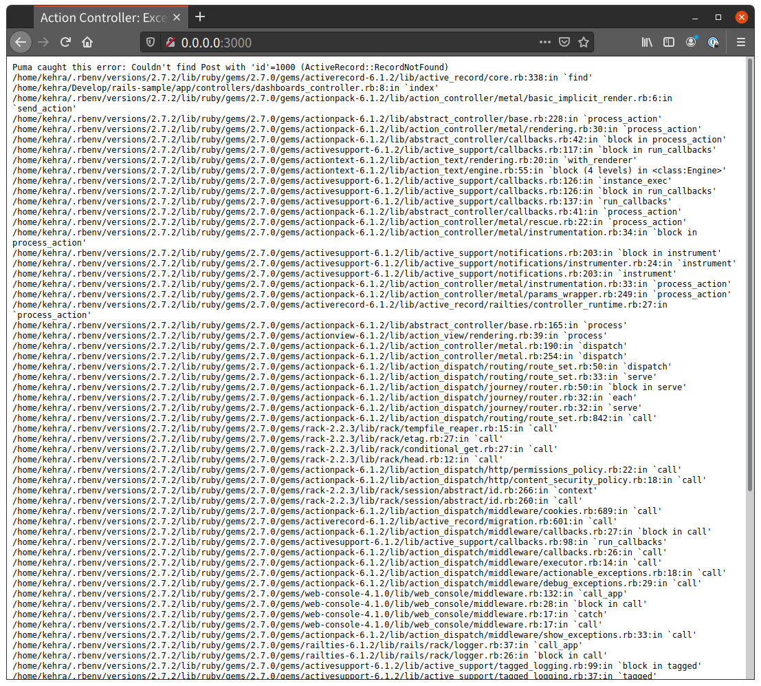Open page actions three-dot menu
The image size is (761, 686).
[x=545, y=42]
